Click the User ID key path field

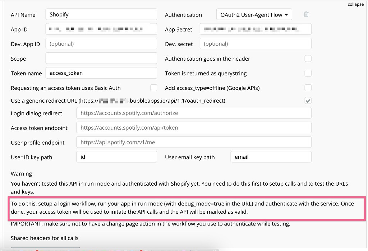click(x=116, y=157)
